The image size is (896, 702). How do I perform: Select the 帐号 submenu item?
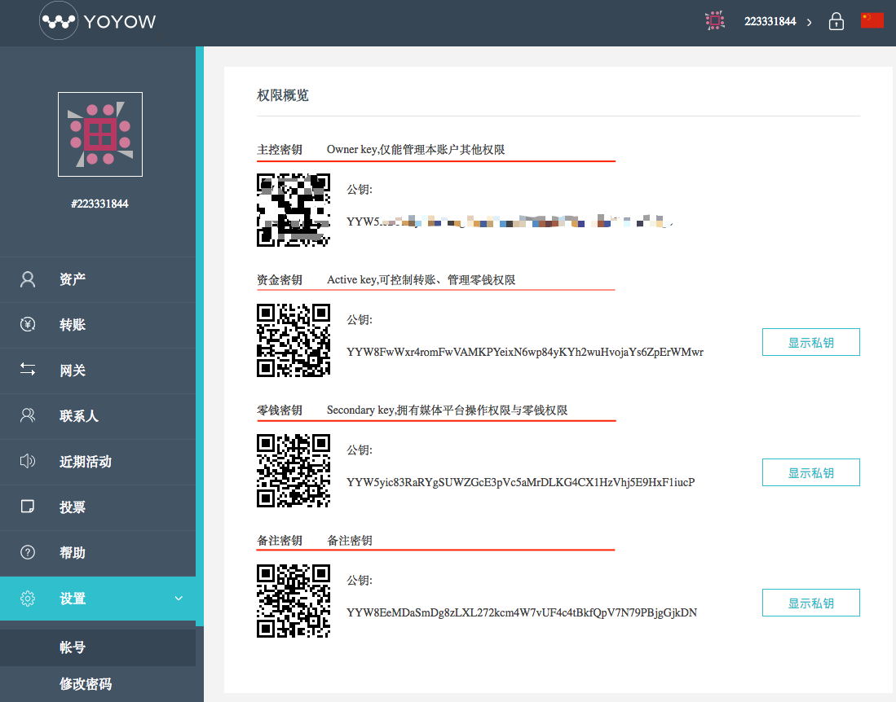(98, 647)
